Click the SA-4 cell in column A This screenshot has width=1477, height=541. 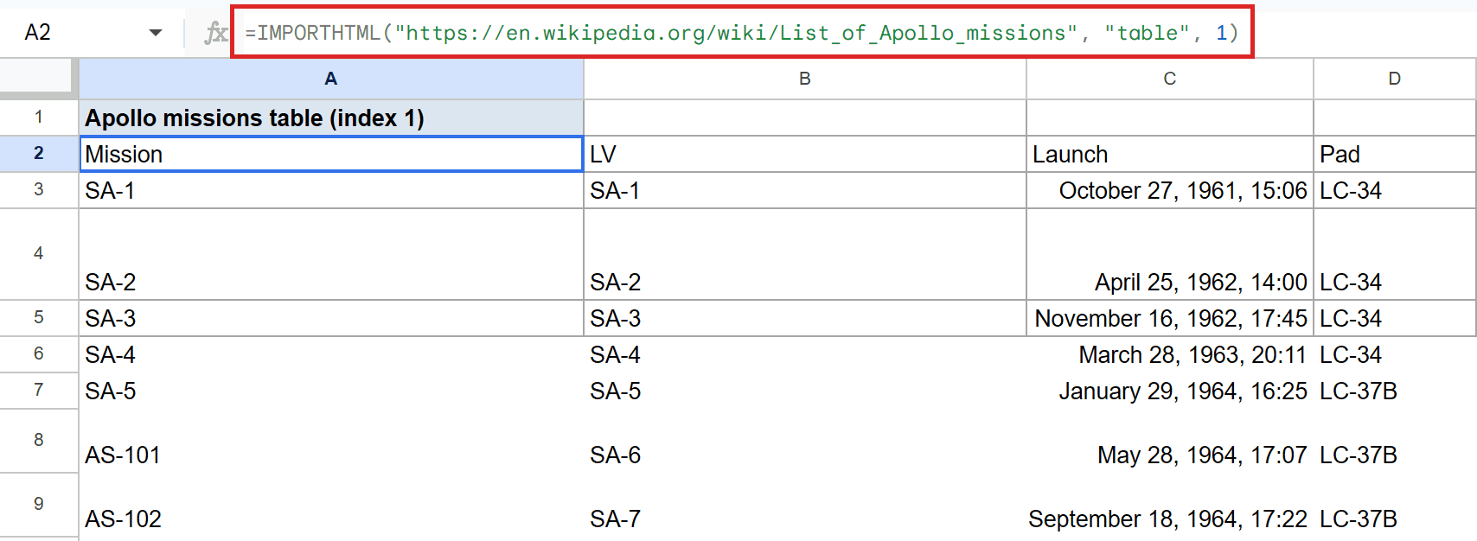(331, 354)
